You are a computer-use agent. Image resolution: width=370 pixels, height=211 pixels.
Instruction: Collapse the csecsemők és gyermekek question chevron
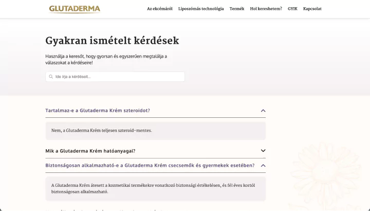[263, 166]
